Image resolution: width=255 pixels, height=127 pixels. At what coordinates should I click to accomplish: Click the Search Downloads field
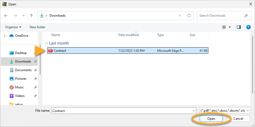pos(220,16)
